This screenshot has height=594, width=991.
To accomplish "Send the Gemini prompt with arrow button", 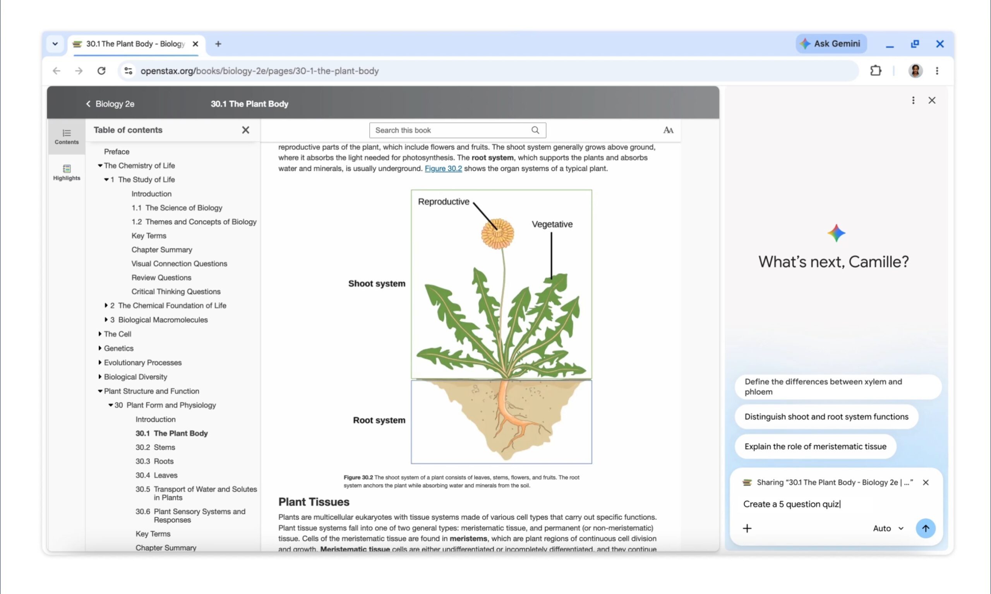I will click(926, 528).
